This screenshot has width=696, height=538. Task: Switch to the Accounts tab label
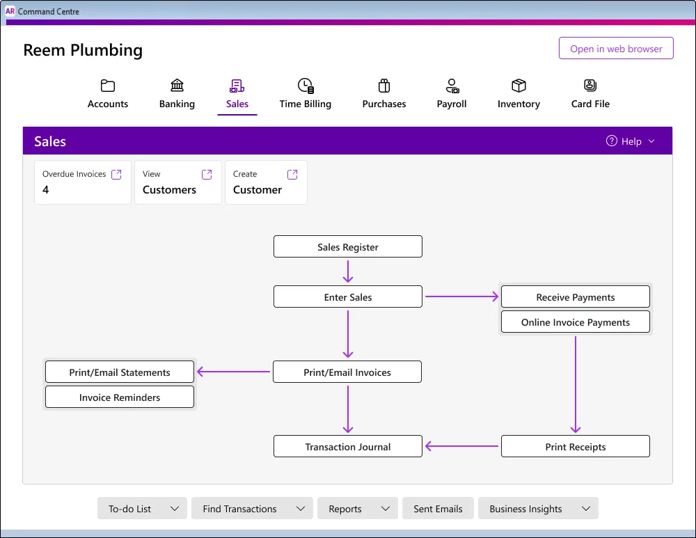(x=108, y=104)
